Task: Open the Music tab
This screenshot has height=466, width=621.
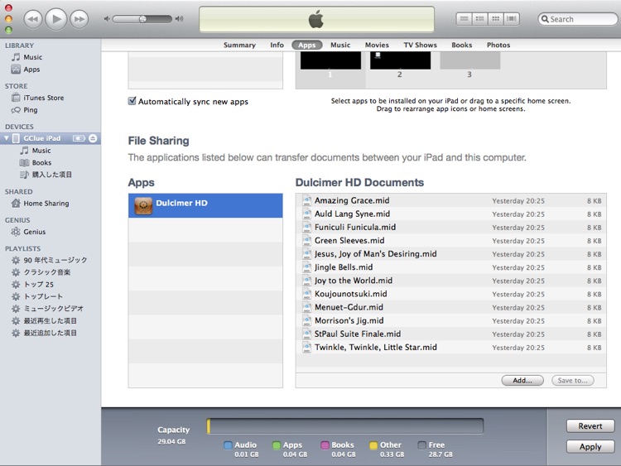Action: pos(340,46)
